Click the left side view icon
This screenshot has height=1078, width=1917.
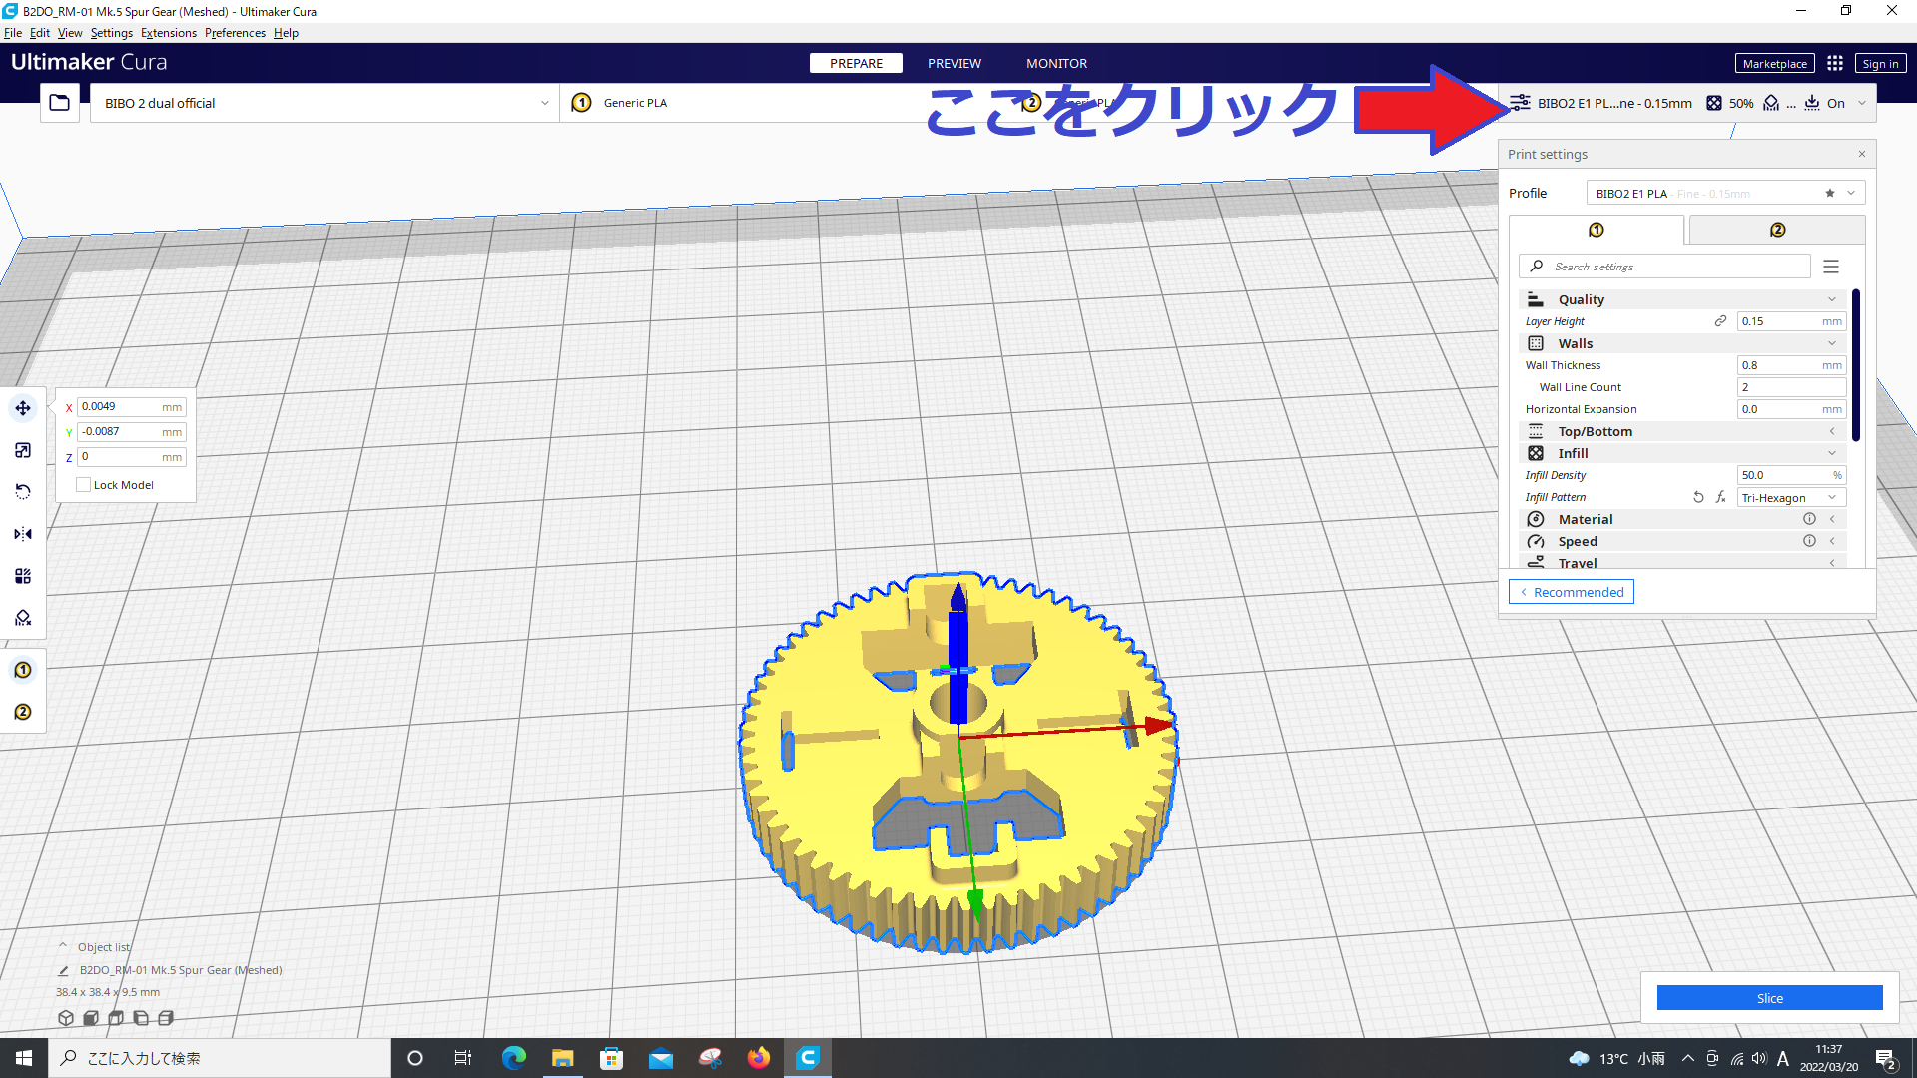[141, 1018]
